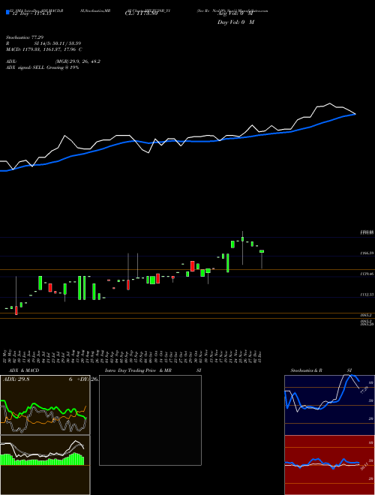This screenshot has width=375, height=495.
Task: Click the 'ADX signal: SELL Growing @ 19%' text
Action: coord(42,67)
